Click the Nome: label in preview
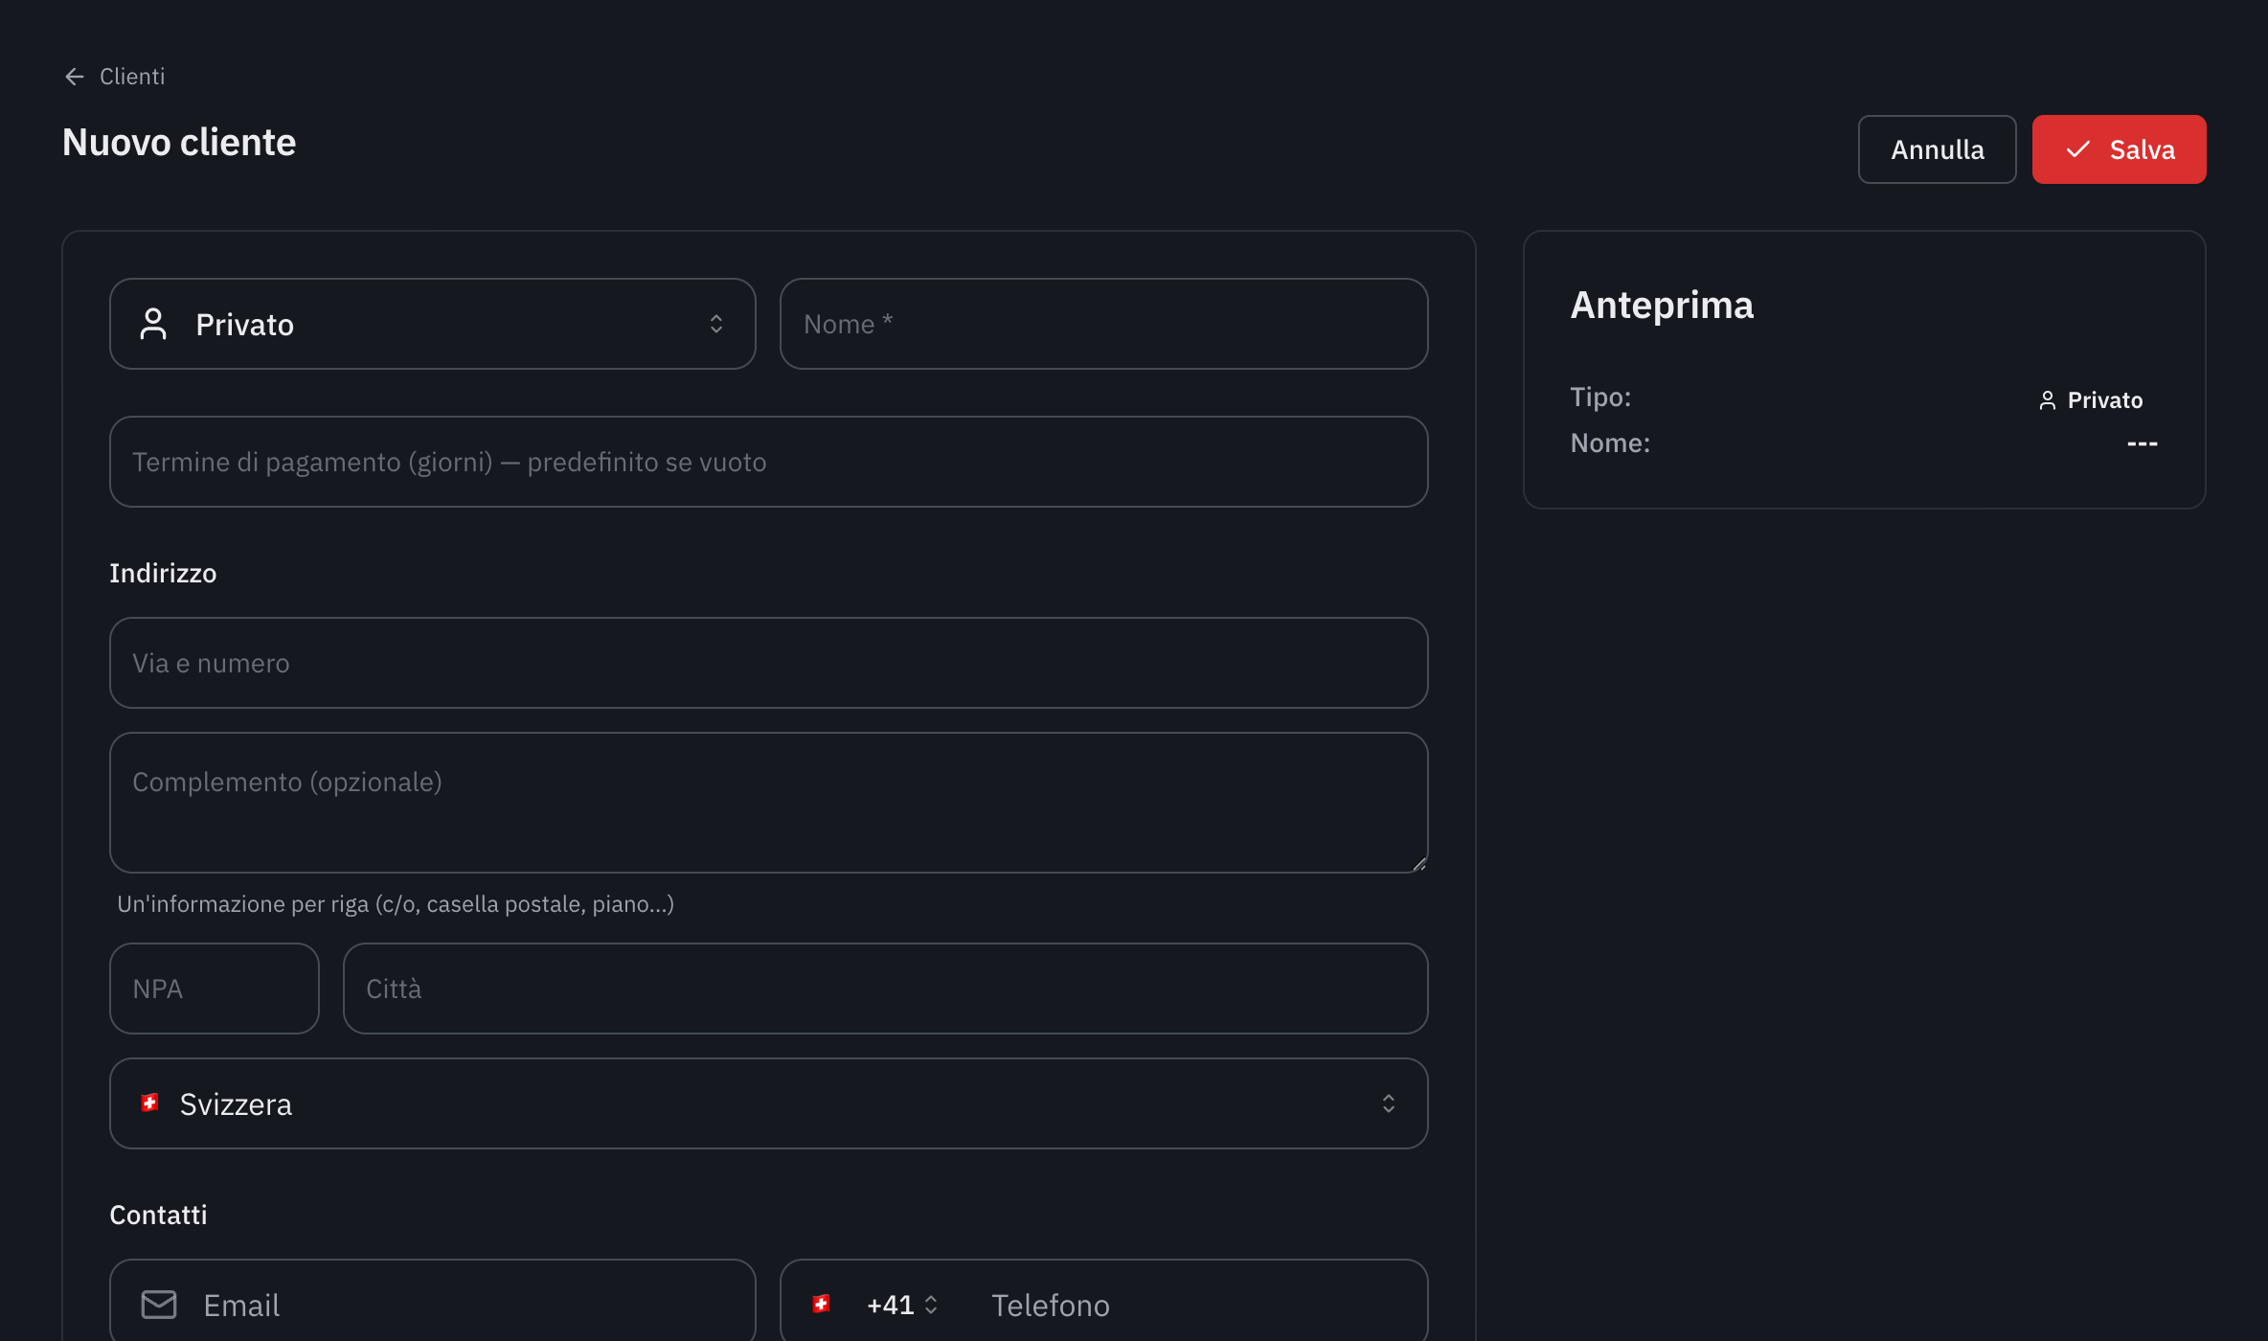 coord(1610,443)
